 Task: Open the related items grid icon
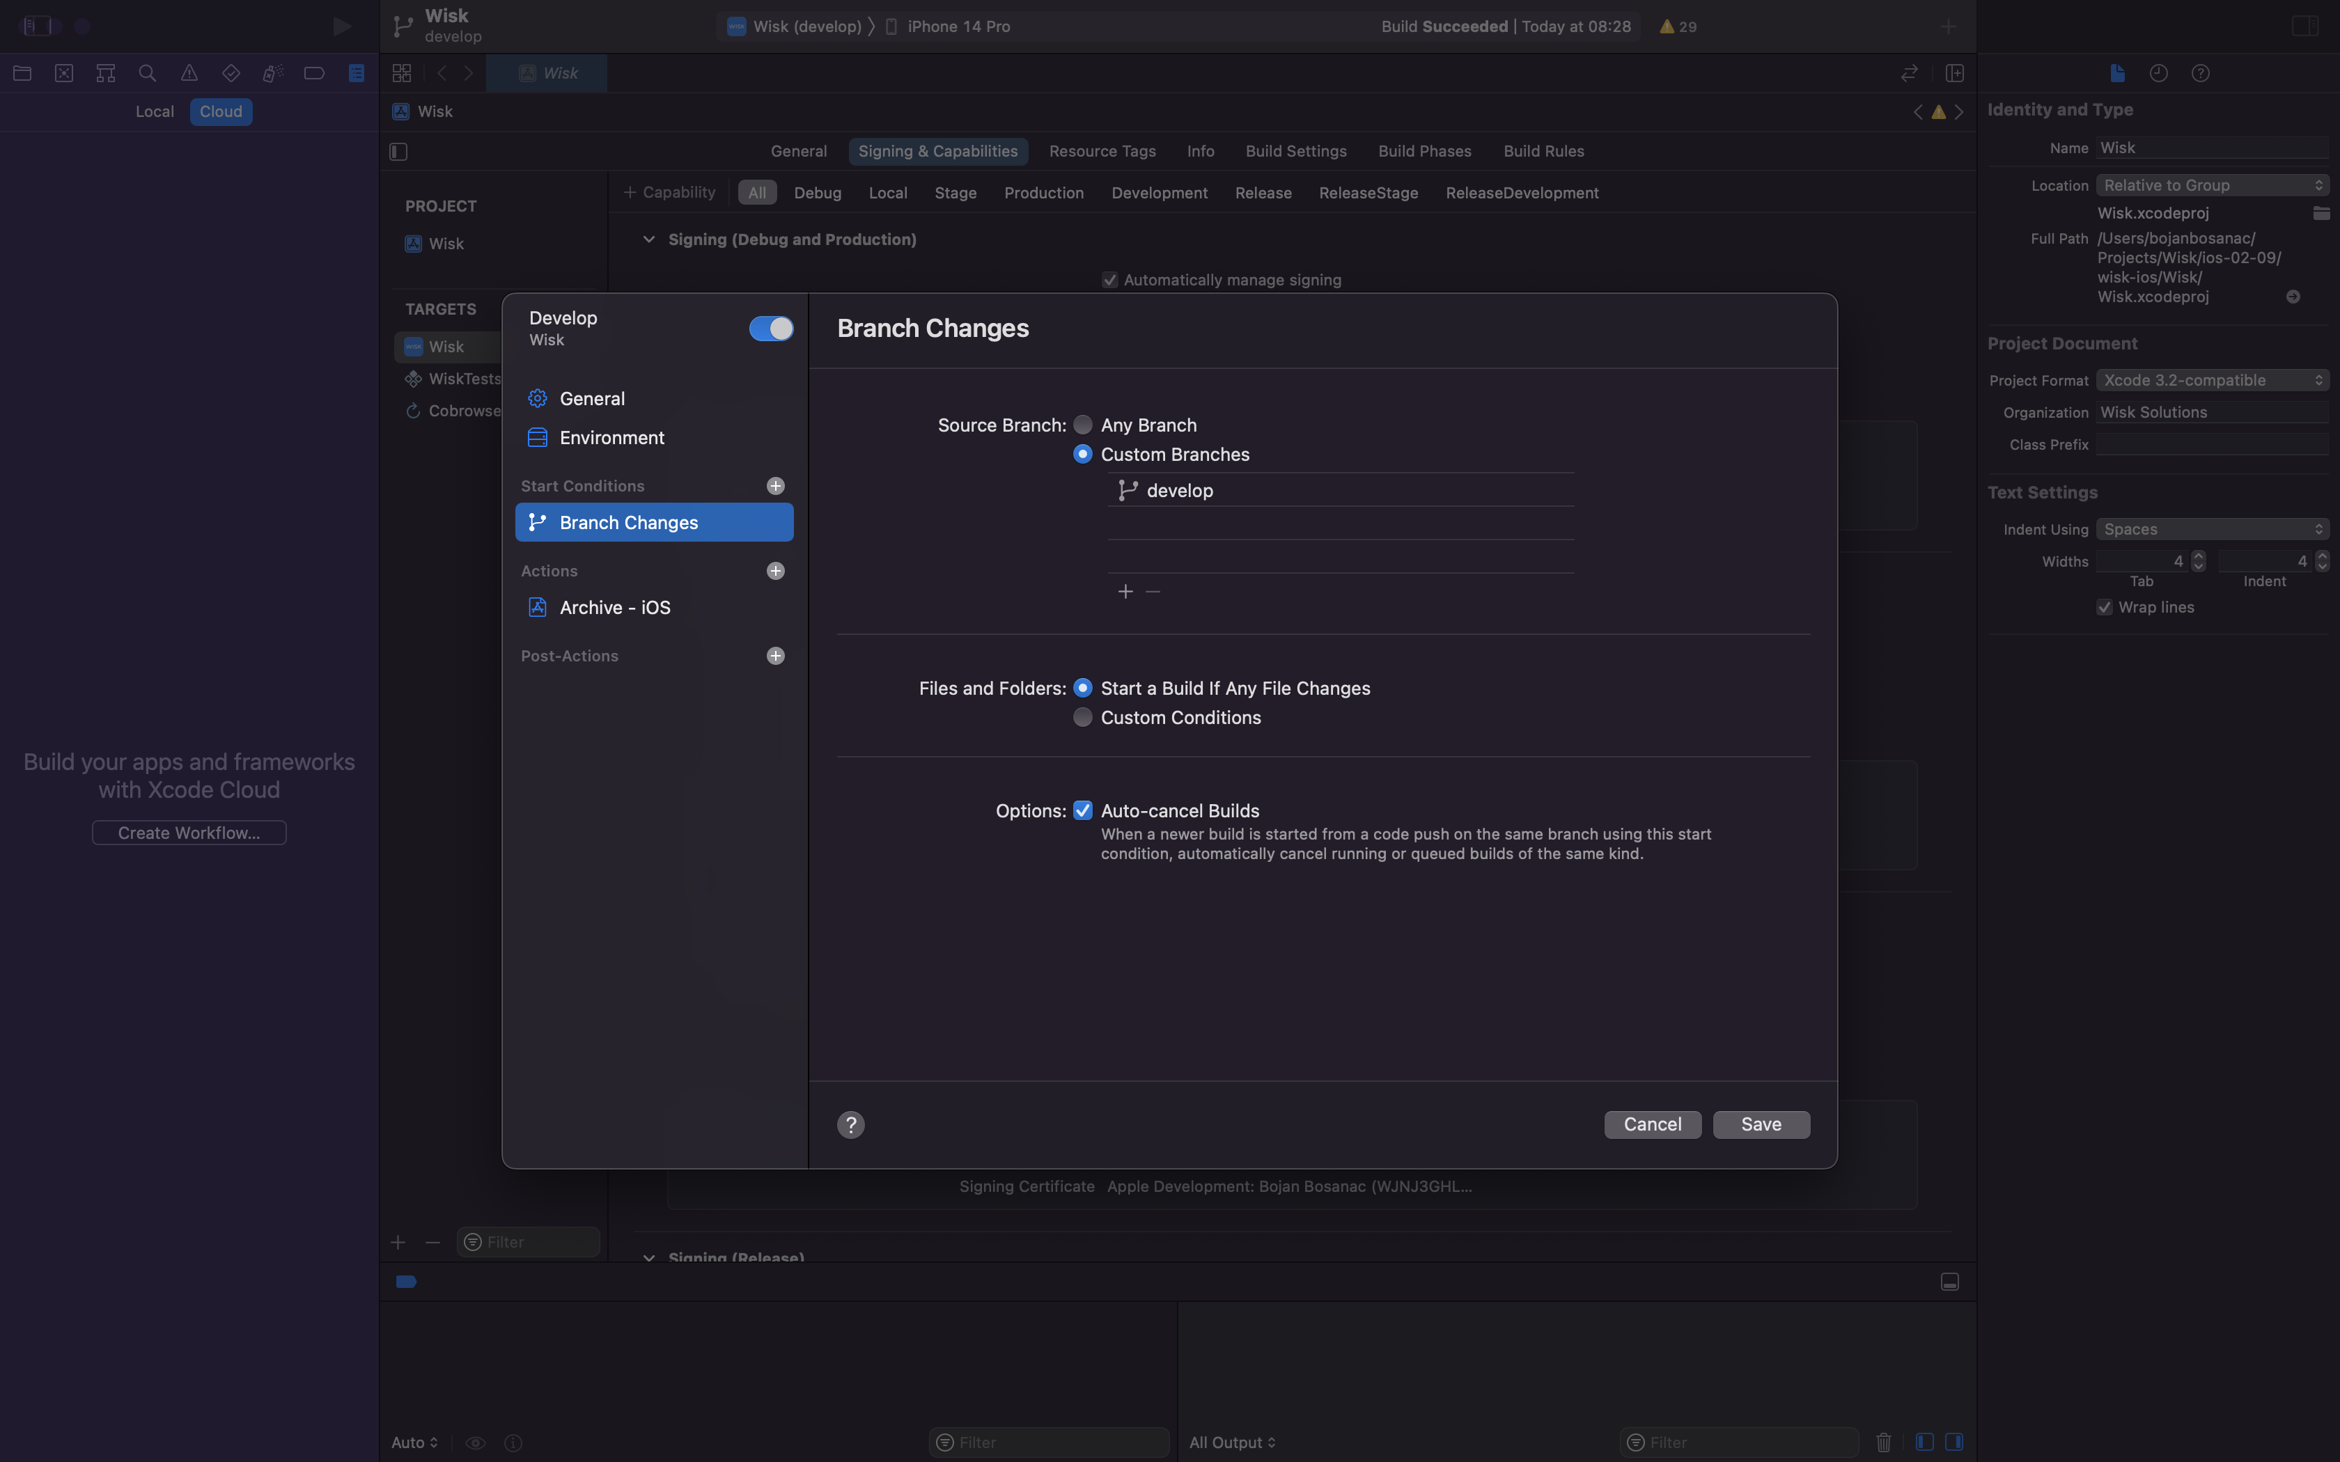click(x=403, y=72)
